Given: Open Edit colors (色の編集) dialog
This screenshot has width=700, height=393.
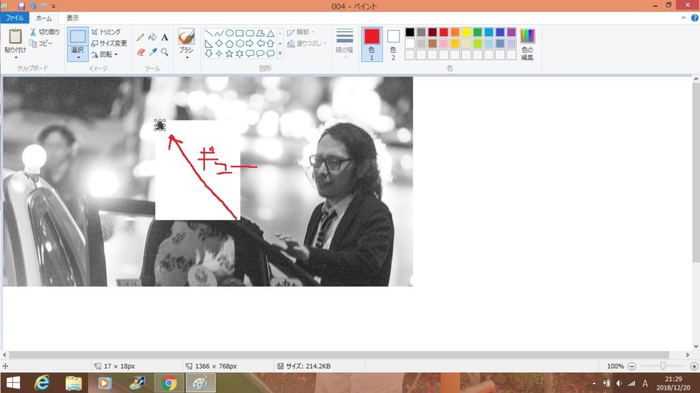Looking at the screenshot, I should pyautogui.click(x=527, y=44).
